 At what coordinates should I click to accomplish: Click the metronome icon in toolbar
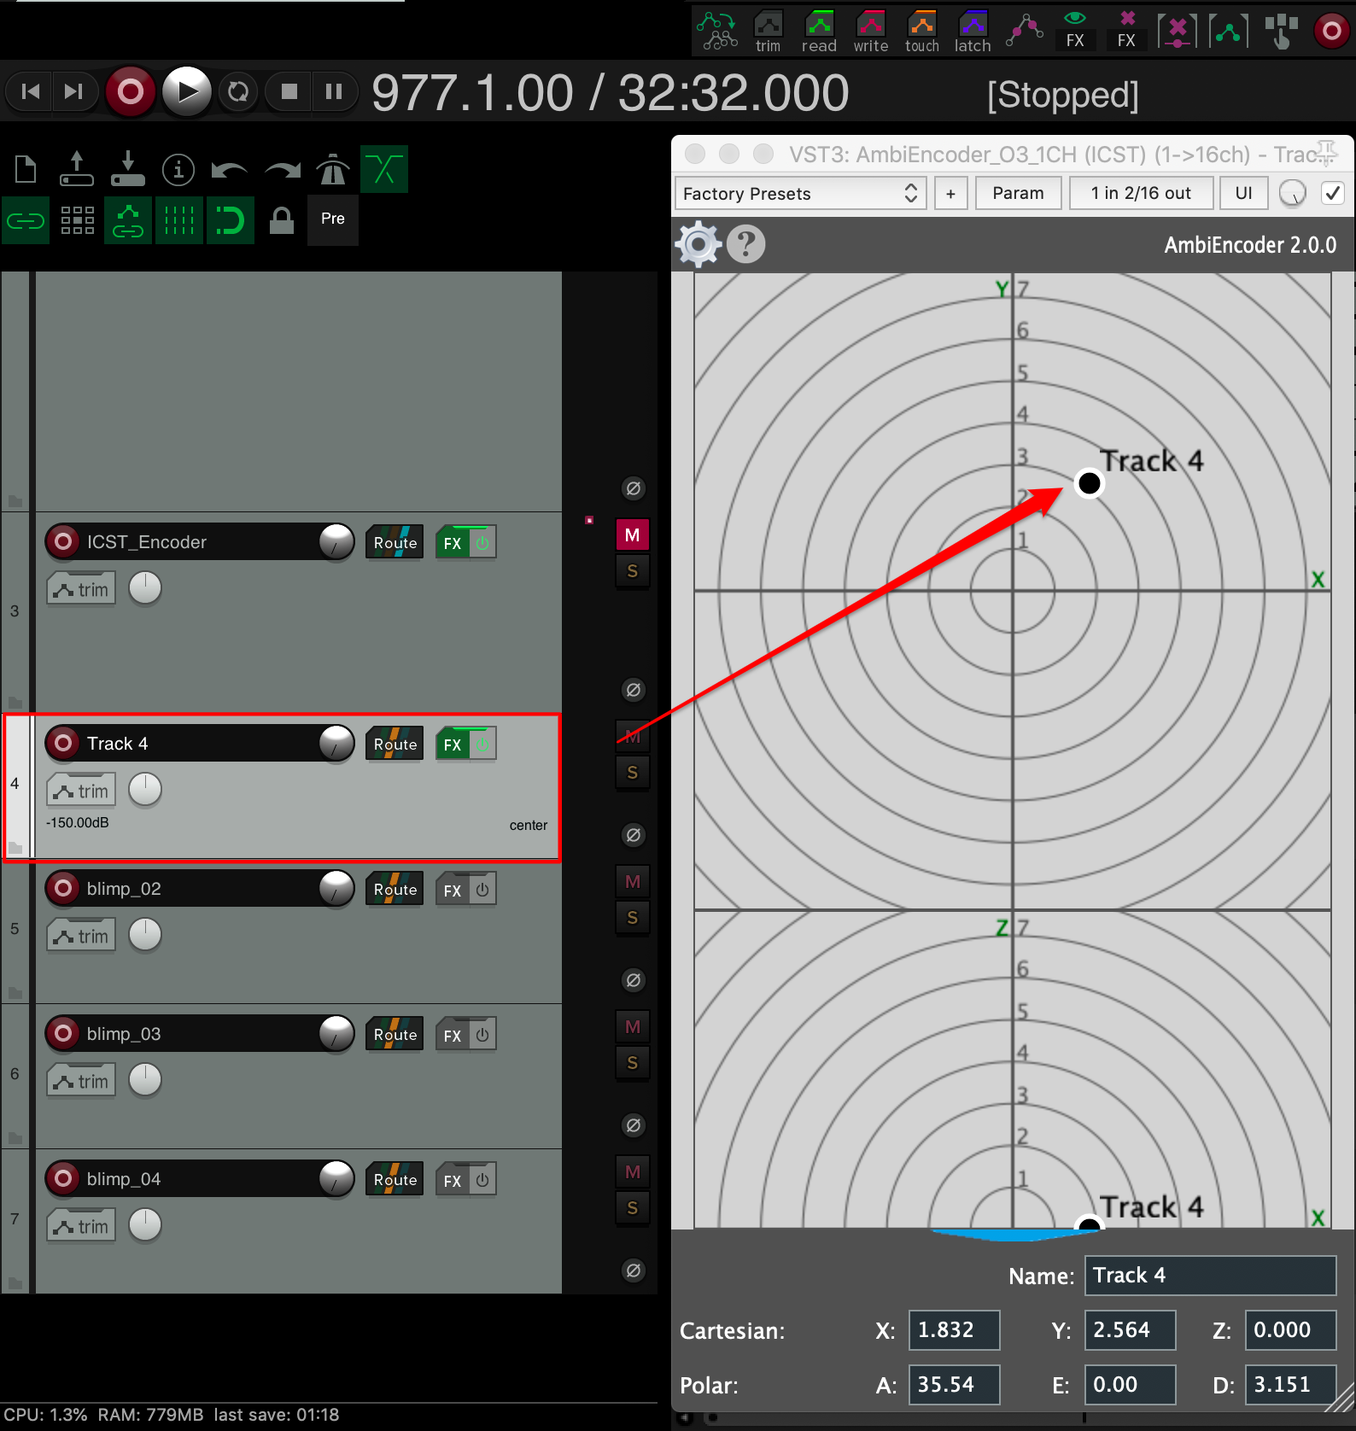(332, 170)
